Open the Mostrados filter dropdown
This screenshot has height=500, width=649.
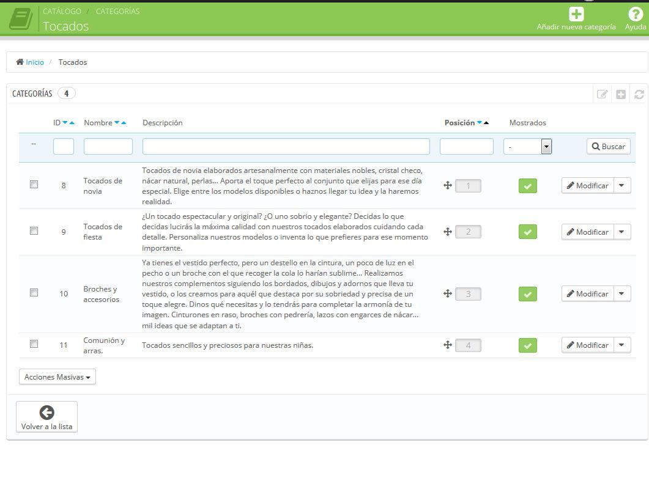coord(527,147)
